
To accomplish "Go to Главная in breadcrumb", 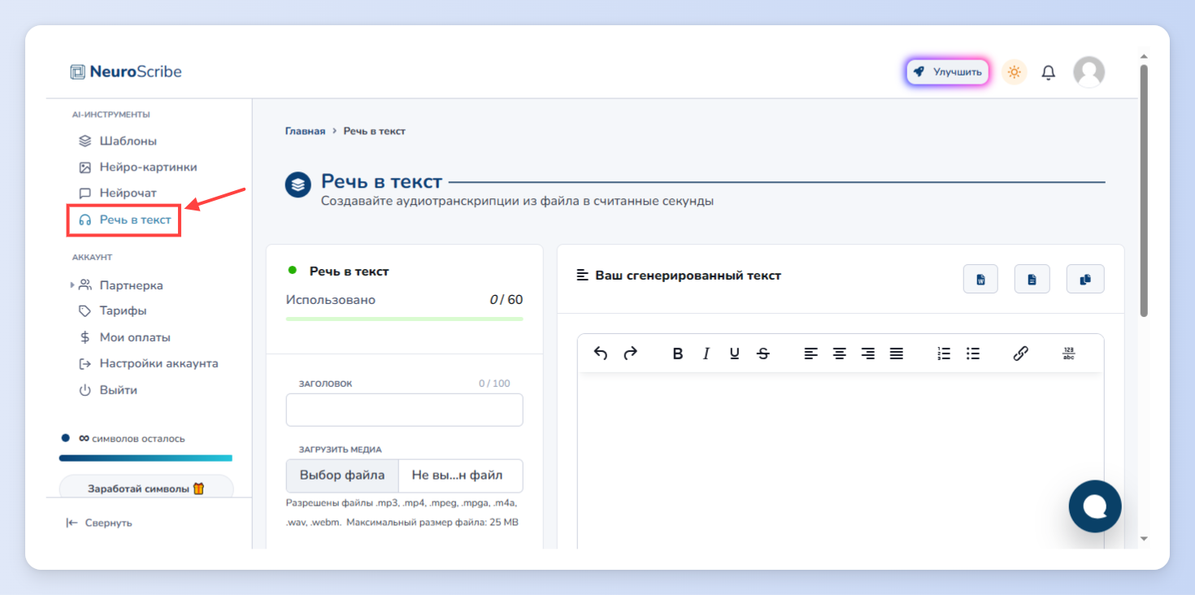I will pyautogui.click(x=305, y=131).
